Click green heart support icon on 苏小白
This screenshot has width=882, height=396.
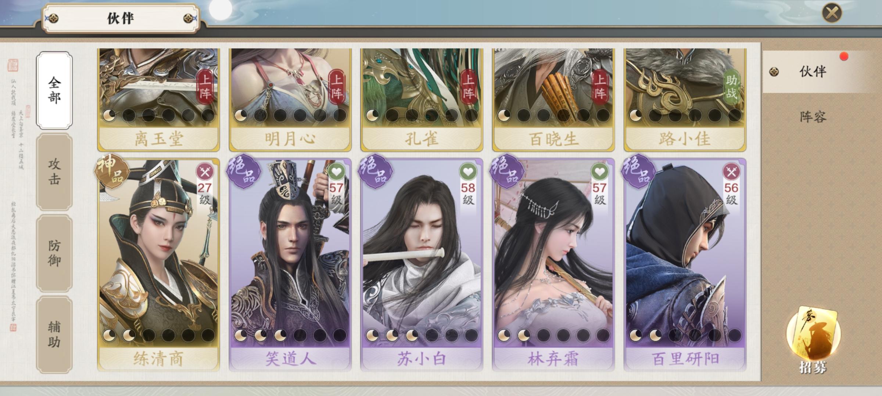pyautogui.click(x=468, y=172)
